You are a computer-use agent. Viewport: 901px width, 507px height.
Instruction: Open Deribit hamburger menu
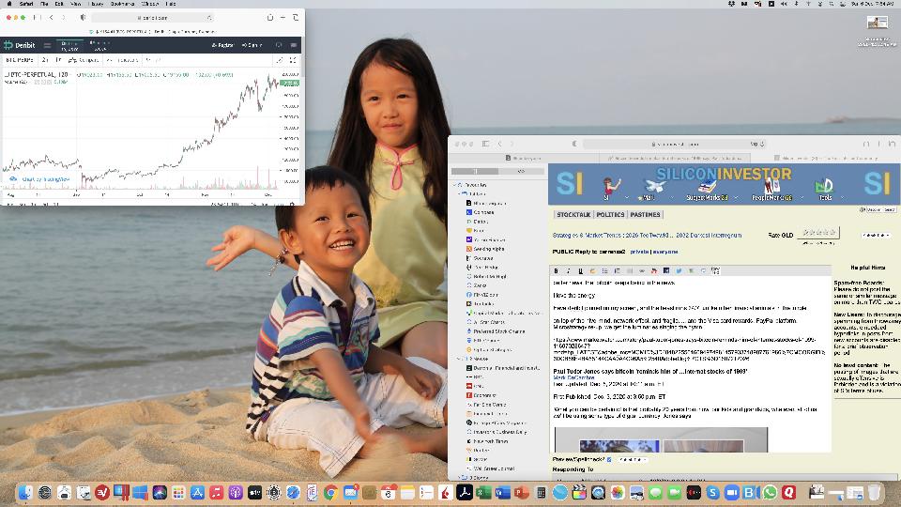47,45
